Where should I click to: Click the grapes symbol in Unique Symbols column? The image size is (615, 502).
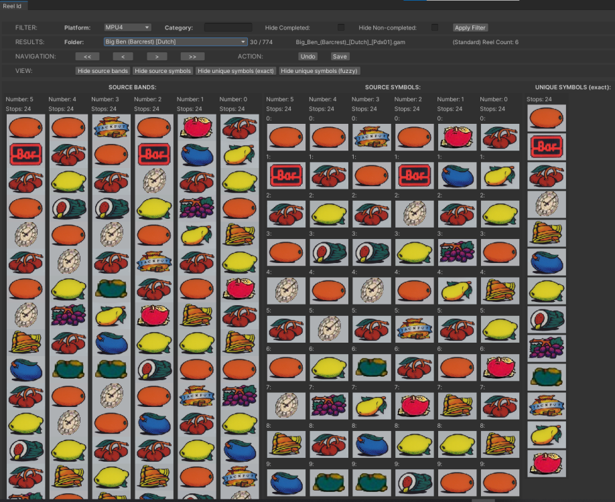tap(546, 348)
